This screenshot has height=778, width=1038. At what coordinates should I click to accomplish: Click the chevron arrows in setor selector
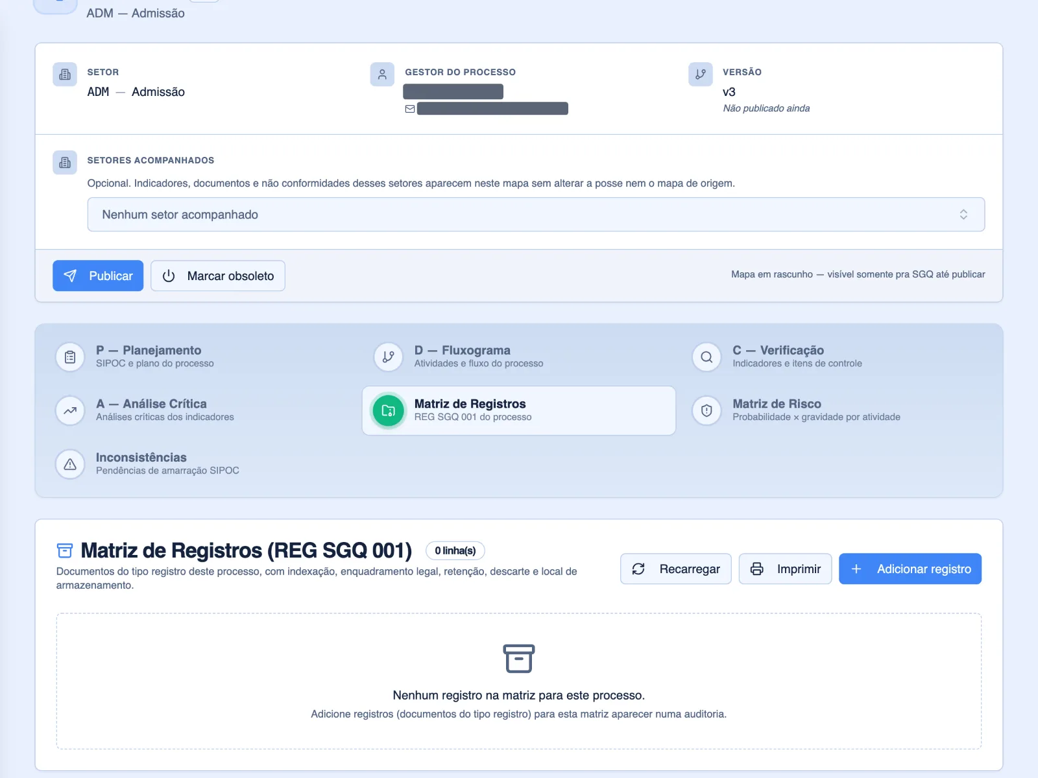(963, 215)
